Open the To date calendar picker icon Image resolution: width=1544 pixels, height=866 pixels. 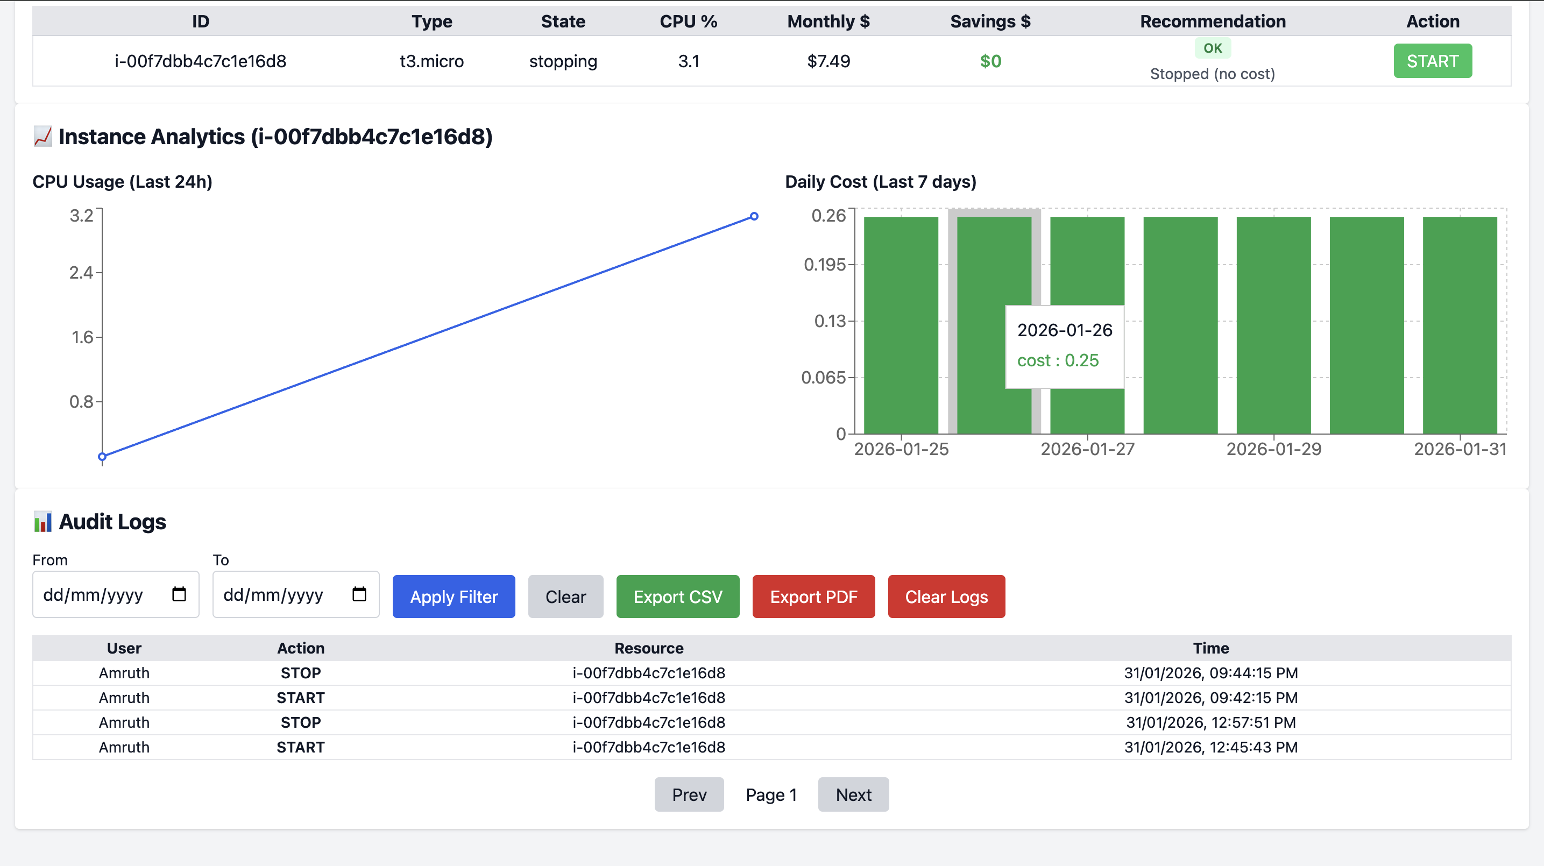point(359,594)
